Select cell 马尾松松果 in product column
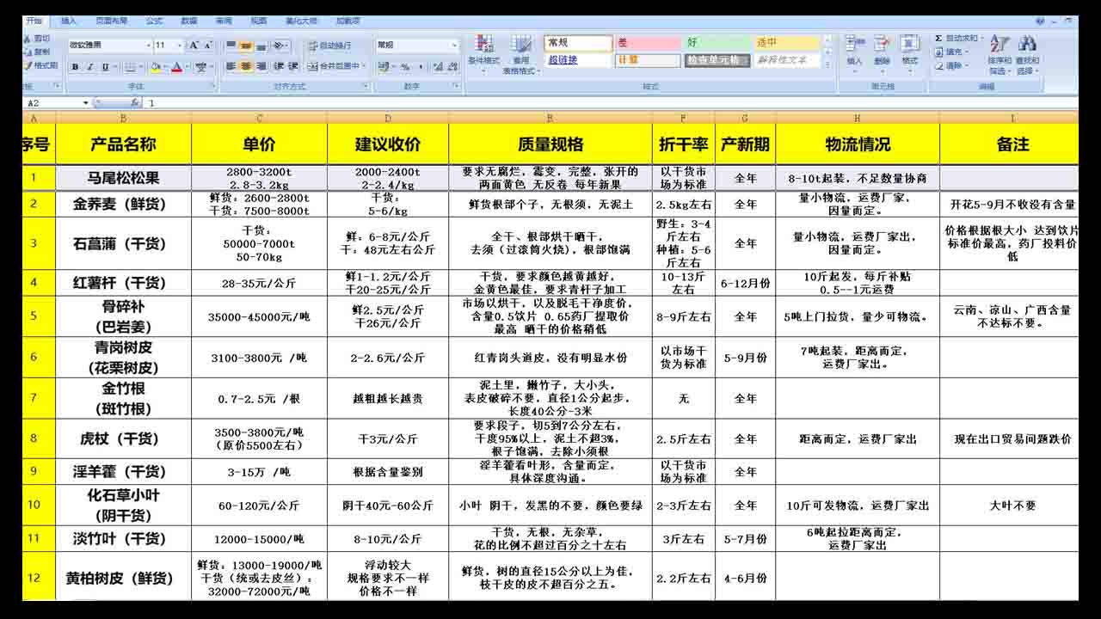Viewport: 1101px width, 619px height. [x=123, y=178]
